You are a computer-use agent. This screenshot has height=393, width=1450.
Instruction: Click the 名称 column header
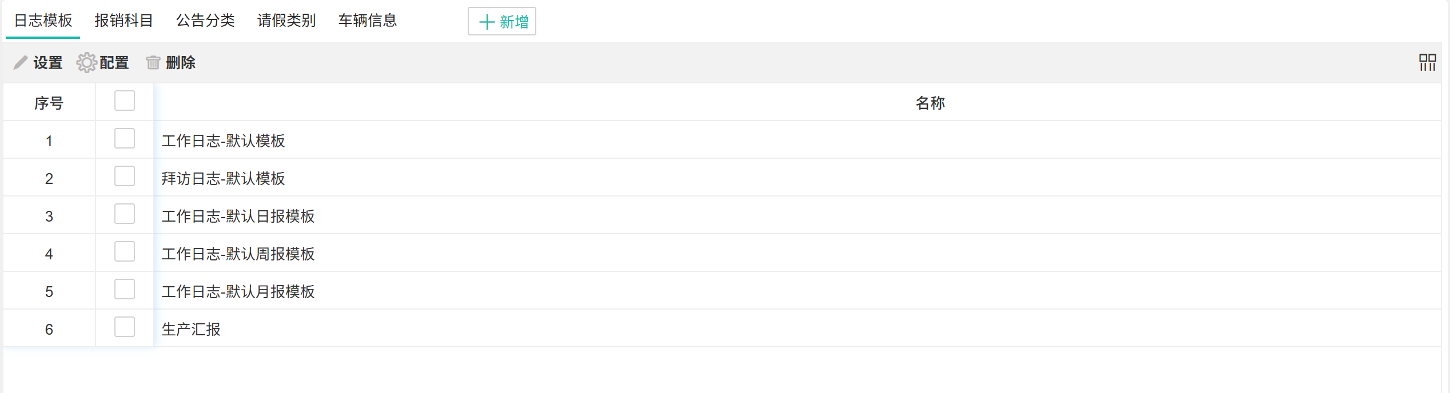(930, 103)
